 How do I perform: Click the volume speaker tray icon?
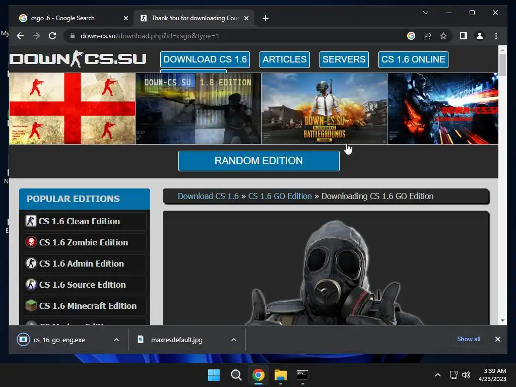tap(466, 375)
